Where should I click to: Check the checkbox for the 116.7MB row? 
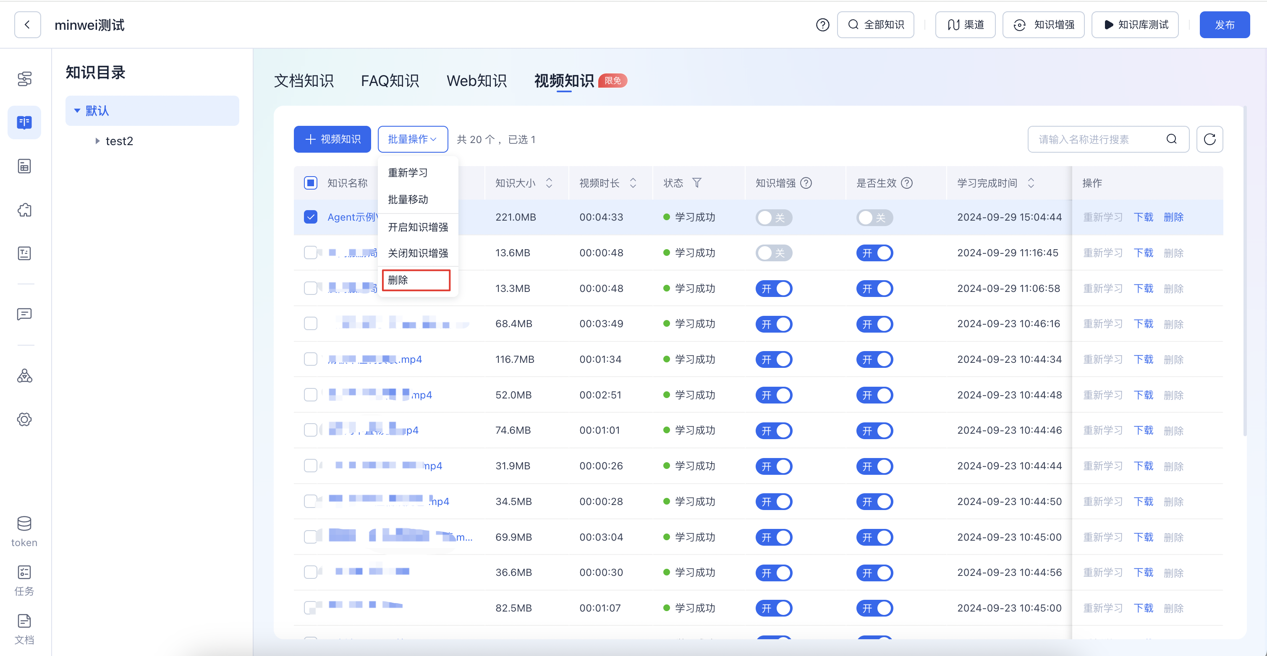pyautogui.click(x=310, y=359)
